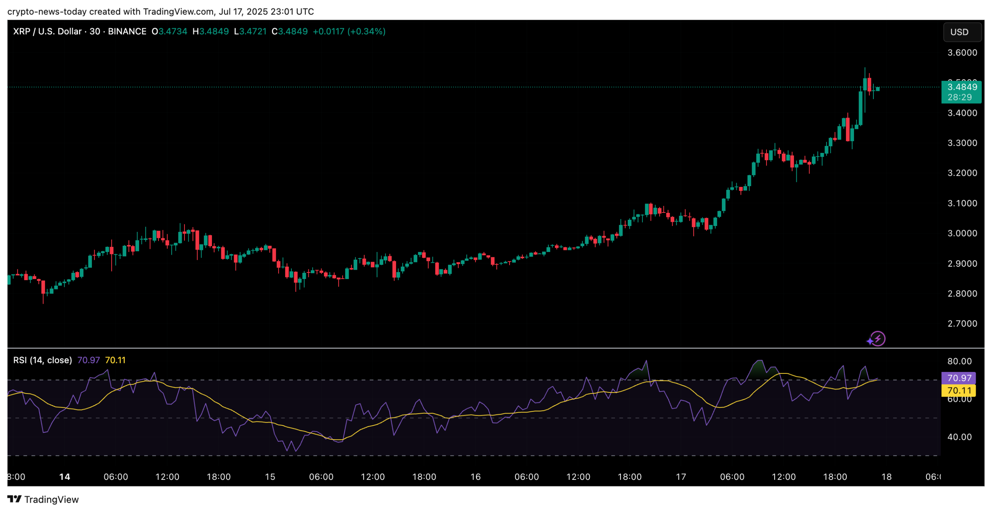
Task: Click the yellow RSI MA value 70.11 in legend
Action: click(115, 360)
